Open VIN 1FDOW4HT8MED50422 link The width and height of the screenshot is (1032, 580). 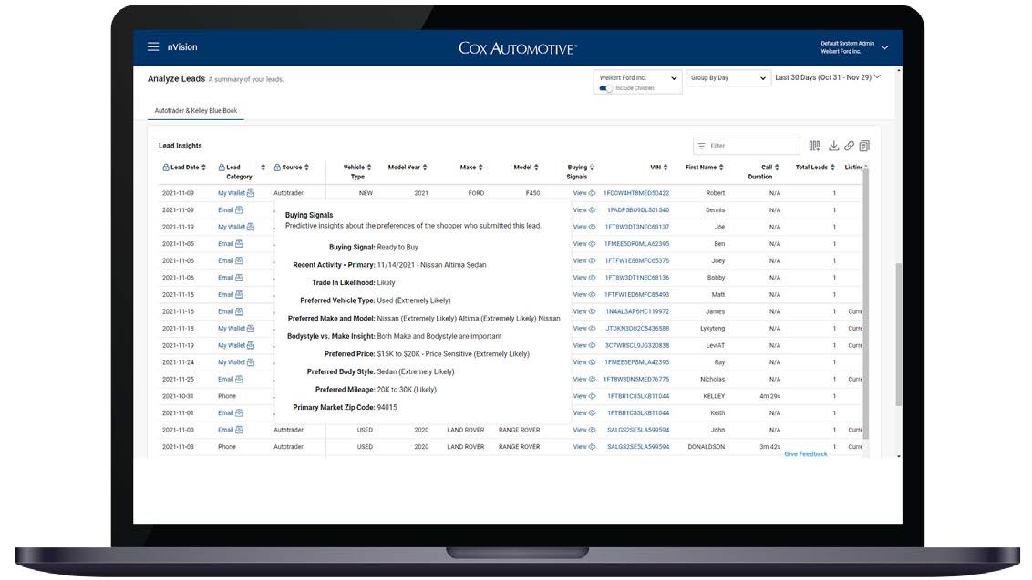coord(636,193)
